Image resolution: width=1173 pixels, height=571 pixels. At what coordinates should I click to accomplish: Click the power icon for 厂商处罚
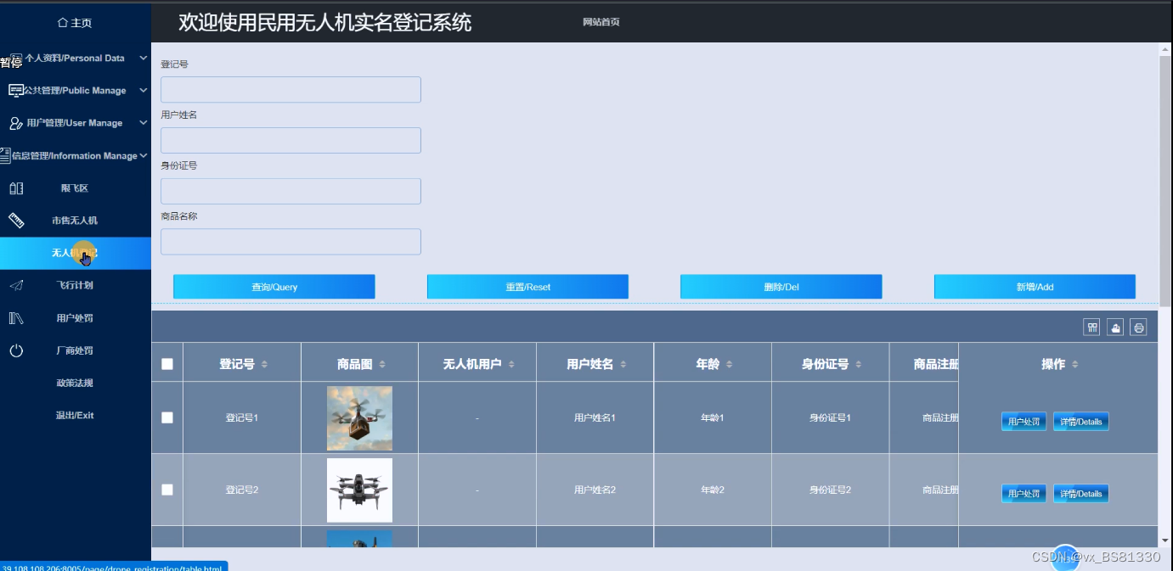pyautogui.click(x=16, y=350)
